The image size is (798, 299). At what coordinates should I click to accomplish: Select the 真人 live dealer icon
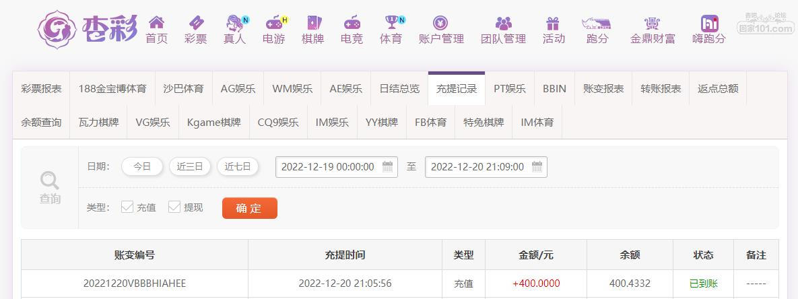click(234, 23)
